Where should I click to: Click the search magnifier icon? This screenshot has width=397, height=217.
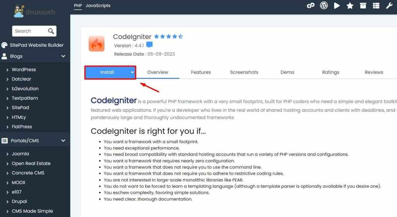(x=51, y=31)
